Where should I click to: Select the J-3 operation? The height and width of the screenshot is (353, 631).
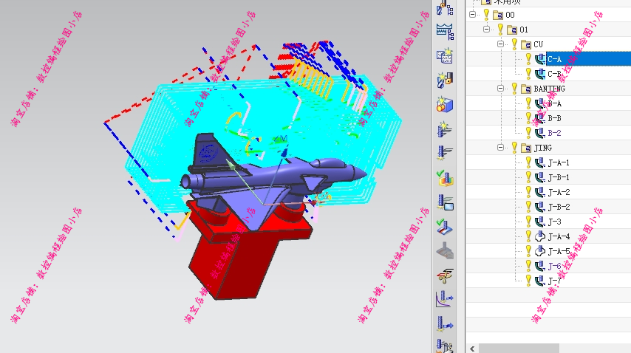point(555,222)
